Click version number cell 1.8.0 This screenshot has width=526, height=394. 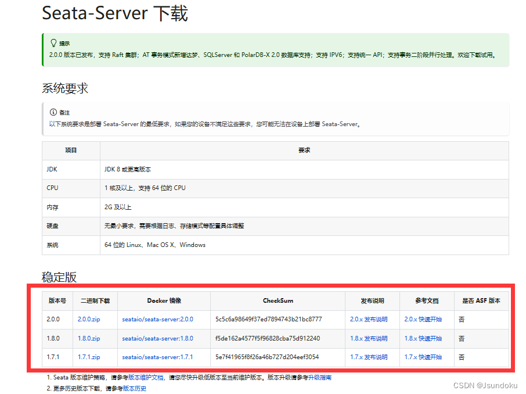(57, 339)
